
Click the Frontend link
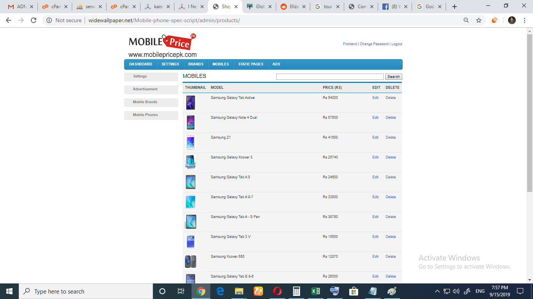point(350,44)
